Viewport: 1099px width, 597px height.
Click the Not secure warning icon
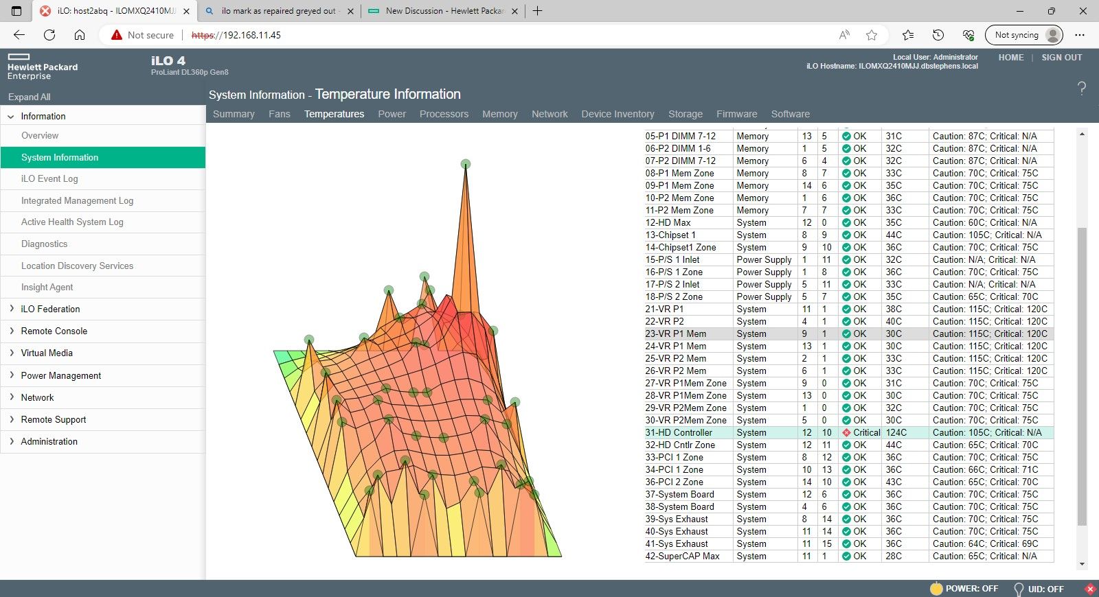tap(117, 35)
